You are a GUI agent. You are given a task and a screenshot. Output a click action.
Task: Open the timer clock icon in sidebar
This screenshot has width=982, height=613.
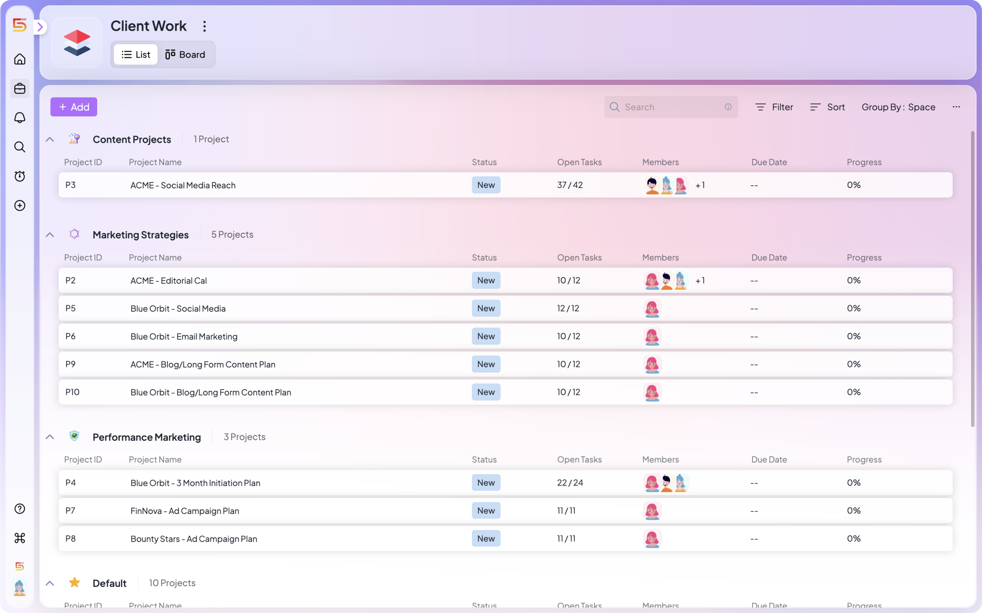point(20,176)
